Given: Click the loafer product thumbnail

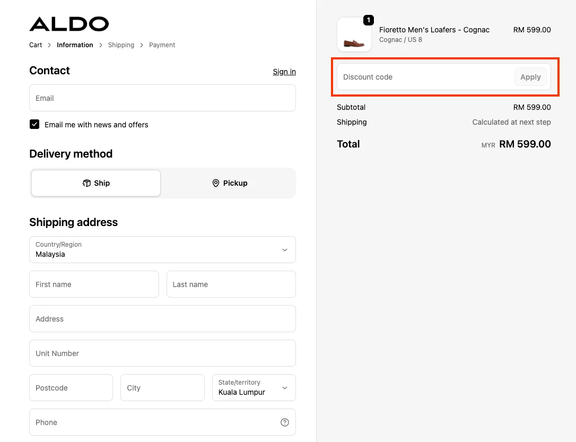Looking at the screenshot, I should point(354,34).
